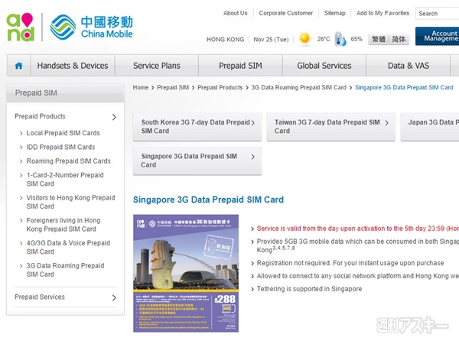Open 1-Card-2-Number Prepaid SIM Card
Image resolution: width=459 pixels, height=344 pixels.
point(65,180)
